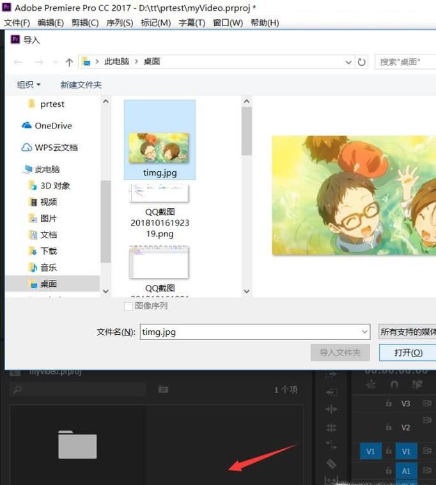Focus the 搜索"桌面" search box

[405, 62]
